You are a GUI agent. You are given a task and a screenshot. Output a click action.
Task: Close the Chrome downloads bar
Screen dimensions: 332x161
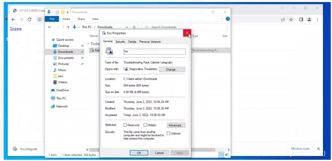318,149
